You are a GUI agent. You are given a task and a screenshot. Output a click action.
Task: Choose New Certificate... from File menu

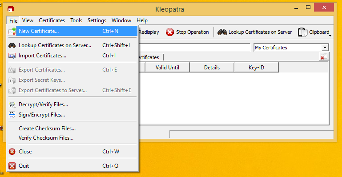coord(72,31)
